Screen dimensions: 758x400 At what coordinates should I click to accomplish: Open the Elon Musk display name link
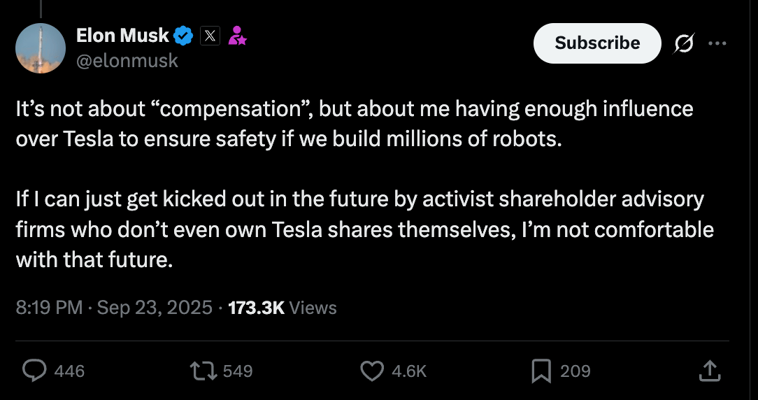tap(122, 35)
